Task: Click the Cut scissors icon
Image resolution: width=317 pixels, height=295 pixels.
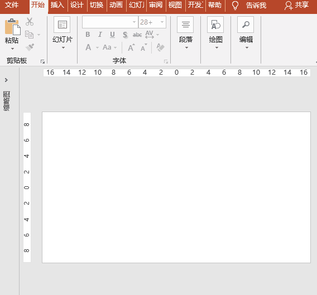Action: coord(30,22)
